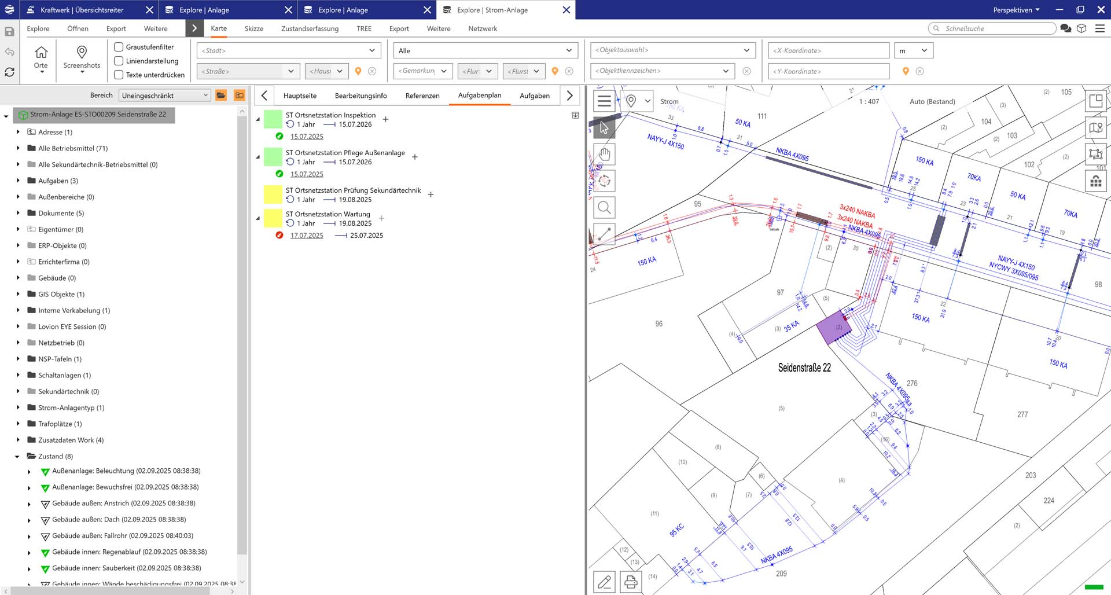The width and height of the screenshot is (1111, 595).
Task: Open the Bereich Uneingeschränkt dropdown
Action: 164,96
